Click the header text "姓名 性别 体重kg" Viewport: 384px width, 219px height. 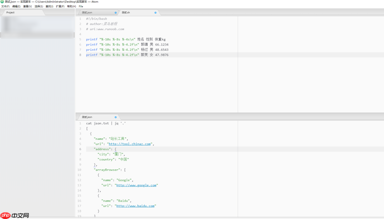point(151,39)
